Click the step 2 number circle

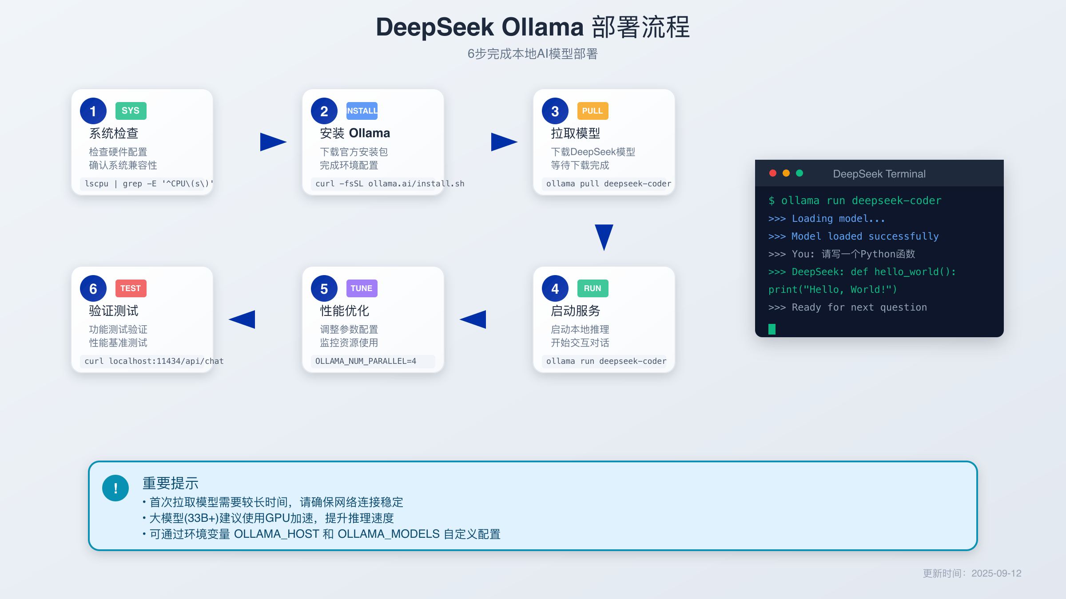coord(324,111)
